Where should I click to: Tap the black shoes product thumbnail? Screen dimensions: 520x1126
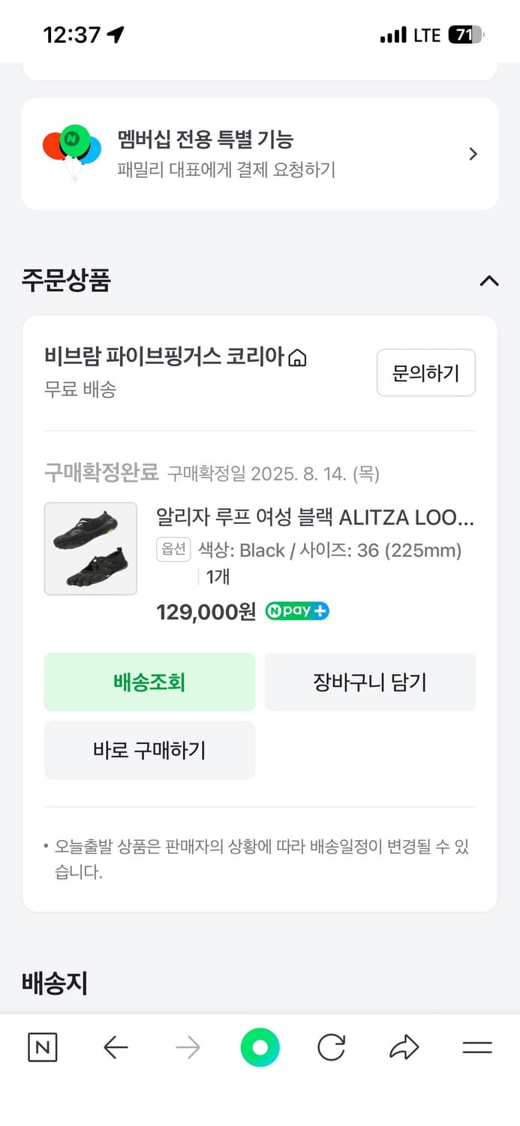coord(90,549)
